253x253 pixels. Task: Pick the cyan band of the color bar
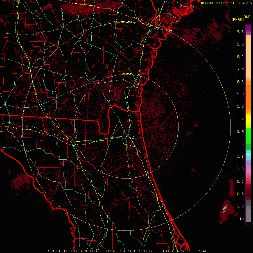[x=248, y=155]
